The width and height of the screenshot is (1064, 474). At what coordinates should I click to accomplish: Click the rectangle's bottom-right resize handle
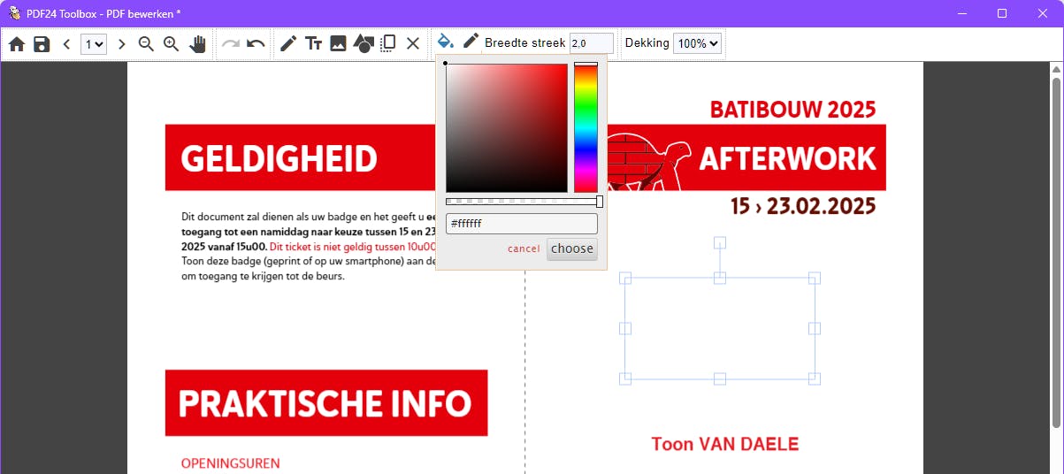(x=815, y=378)
